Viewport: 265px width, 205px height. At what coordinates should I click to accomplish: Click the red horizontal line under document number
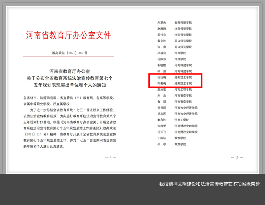[x=68, y=56]
